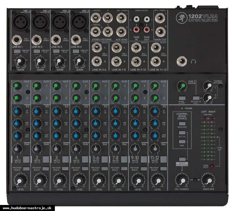This screenshot has width=233, height=211.
Task: Click the LINE IN 11-12 left jack
Action: (156, 48)
